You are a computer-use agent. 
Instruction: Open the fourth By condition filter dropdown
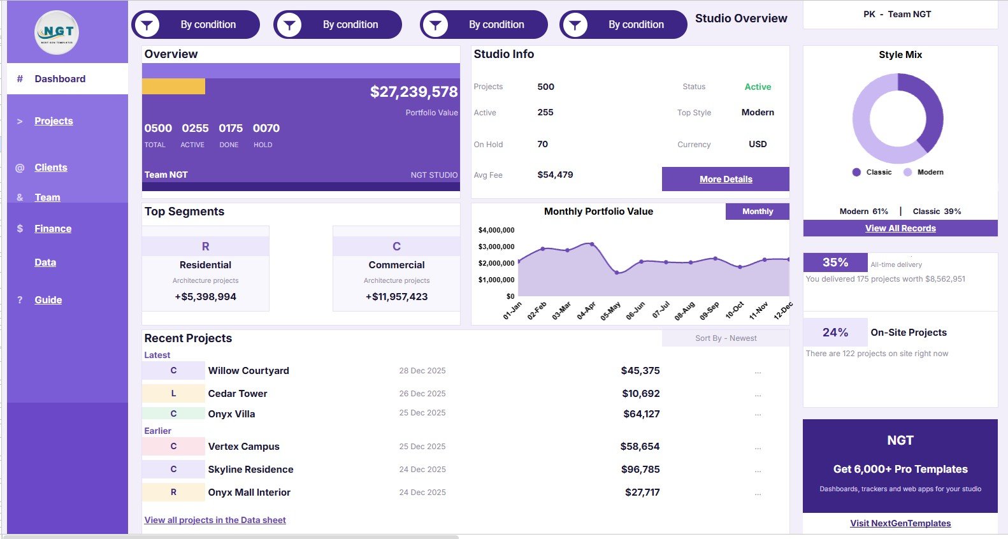(623, 25)
